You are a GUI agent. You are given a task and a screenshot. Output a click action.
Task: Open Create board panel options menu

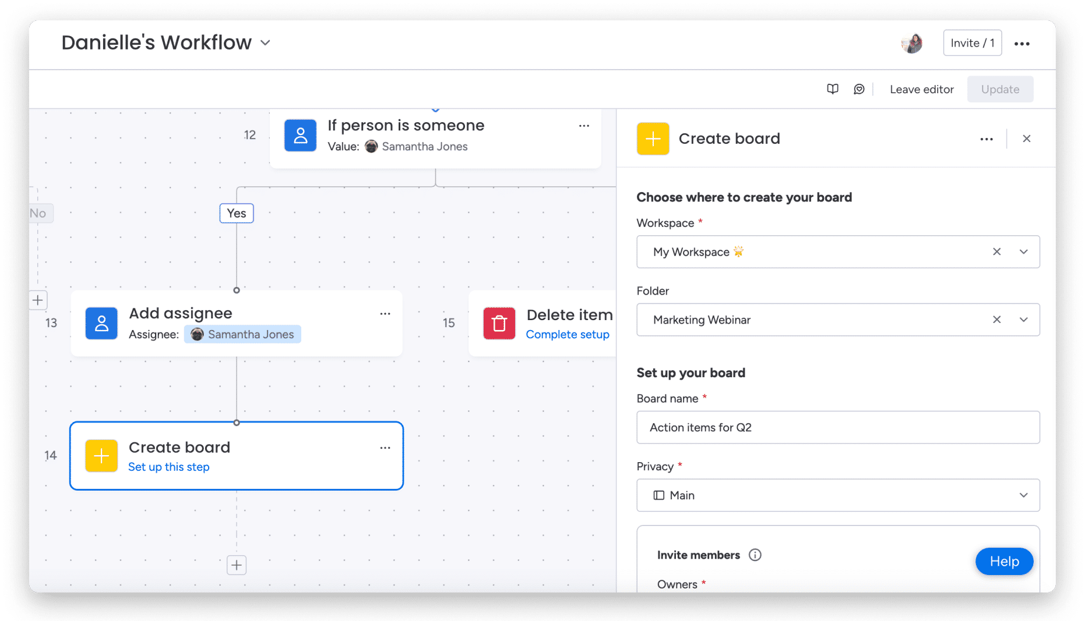click(987, 139)
